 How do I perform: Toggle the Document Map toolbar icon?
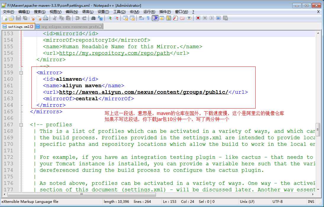(169, 18)
